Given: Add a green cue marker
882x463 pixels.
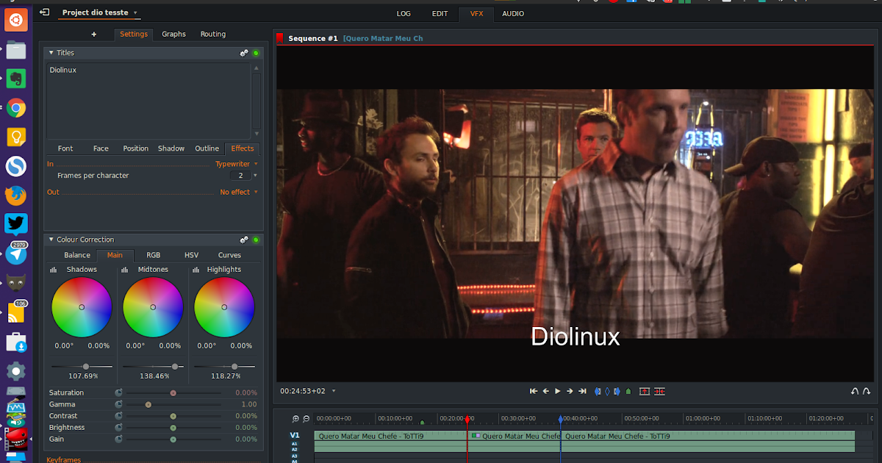Looking at the screenshot, I should pos(628,392).
